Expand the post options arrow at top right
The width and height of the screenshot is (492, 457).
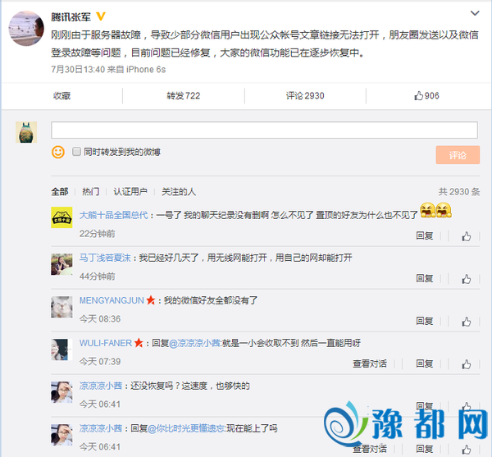coord(476,15)
